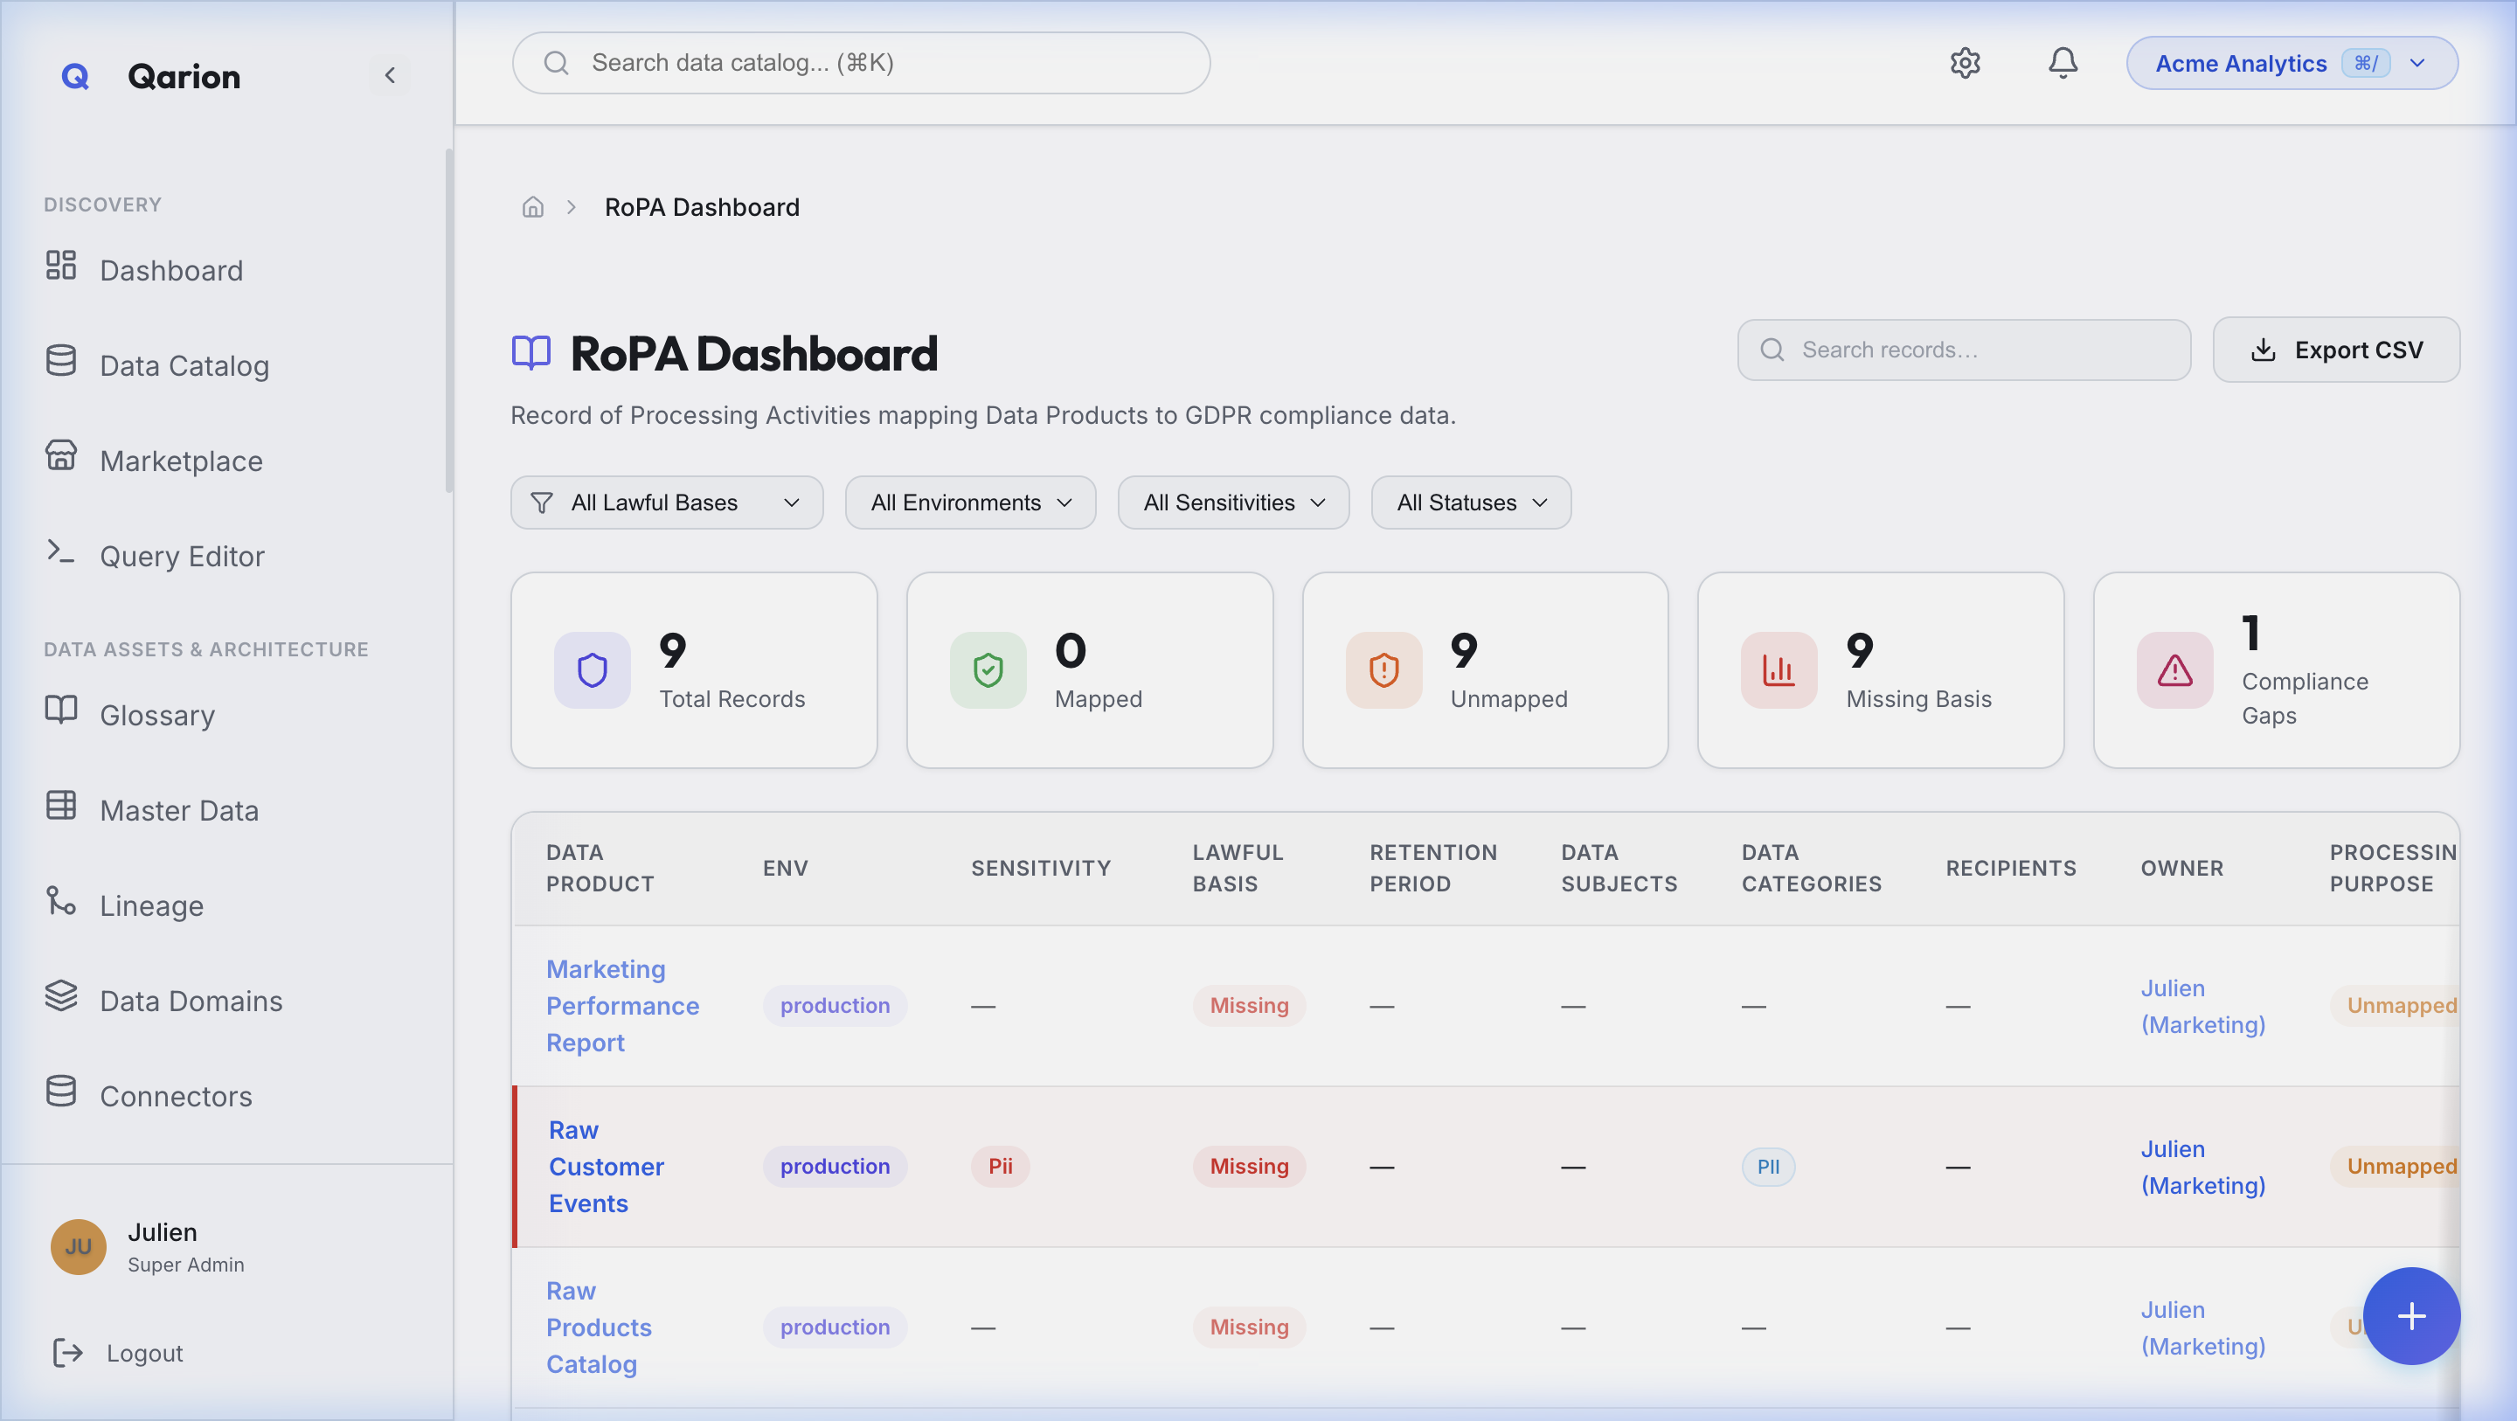Open Raw Customer Events data product

point(606,1166)
